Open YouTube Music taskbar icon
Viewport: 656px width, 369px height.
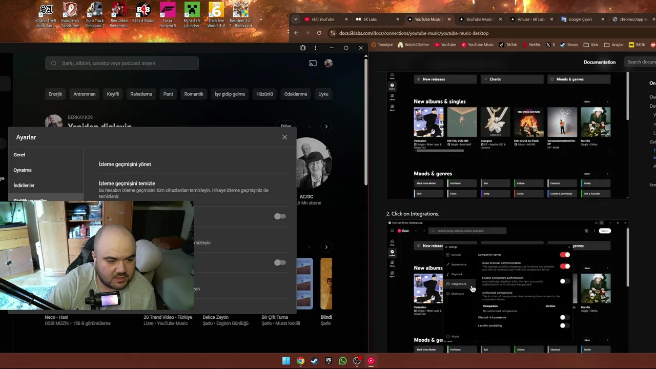(371, 361)
